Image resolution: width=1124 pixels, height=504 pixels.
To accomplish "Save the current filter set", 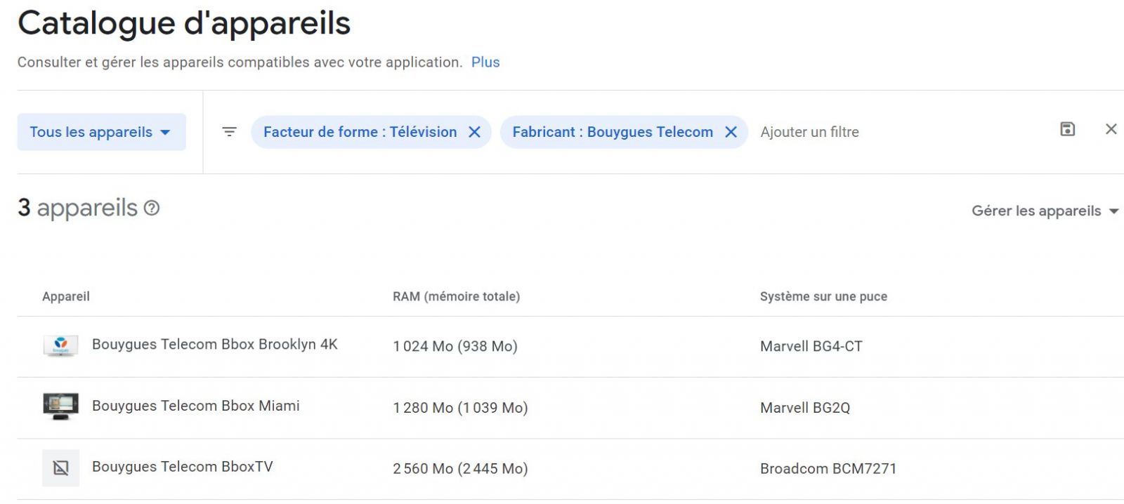I will pos(1067,129).
